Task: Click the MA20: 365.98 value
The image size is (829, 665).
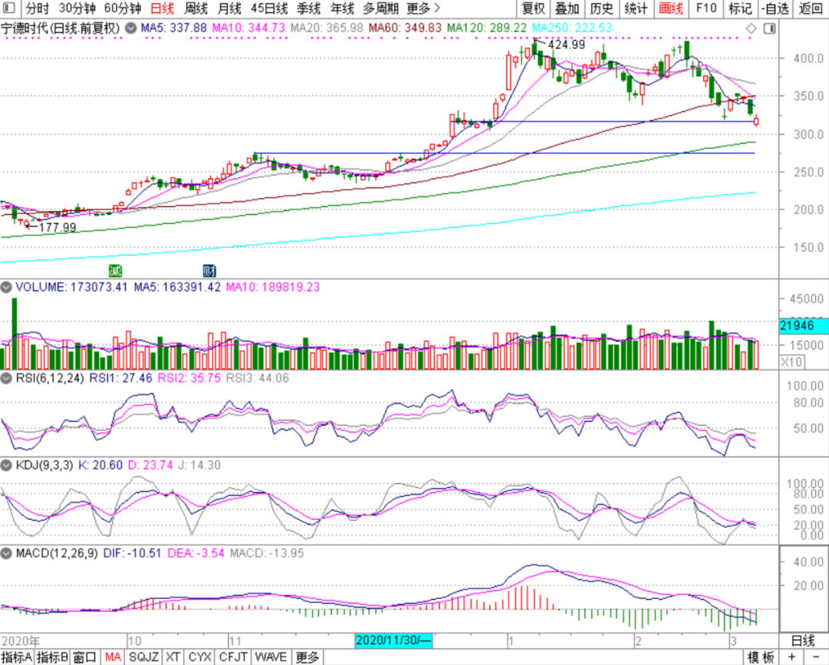Action: click(x=327, y=28)
